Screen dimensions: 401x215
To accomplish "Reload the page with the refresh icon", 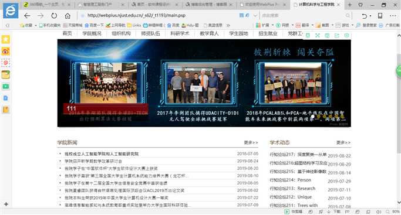I will pos(54,16).
